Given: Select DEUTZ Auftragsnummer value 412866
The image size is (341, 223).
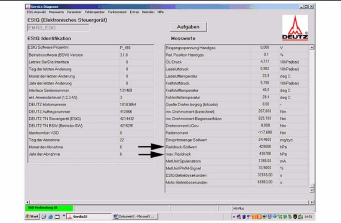Looking at the screenshot, I should pos(126,111).
